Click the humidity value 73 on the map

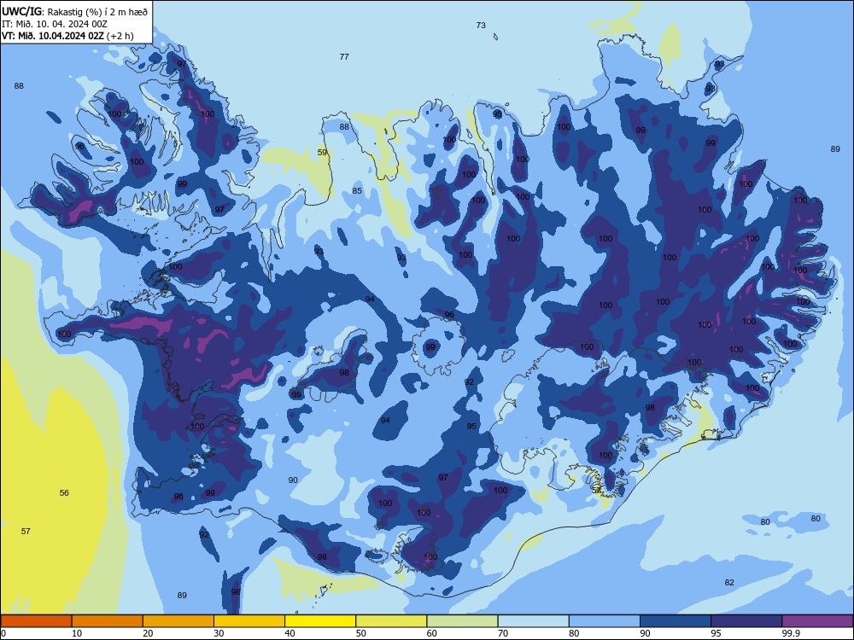480,25
